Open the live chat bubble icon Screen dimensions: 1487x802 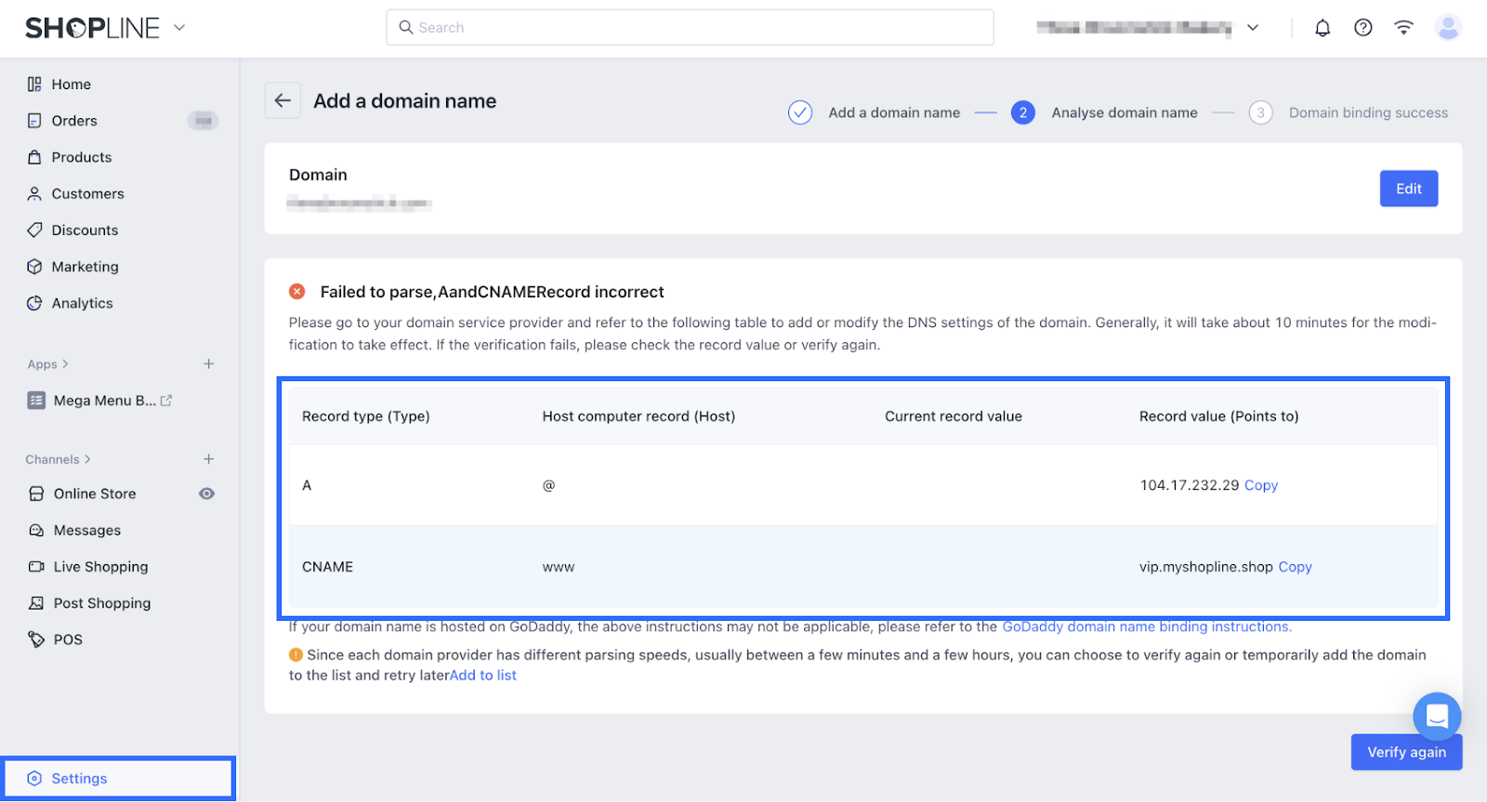[x=1437, y=717]
